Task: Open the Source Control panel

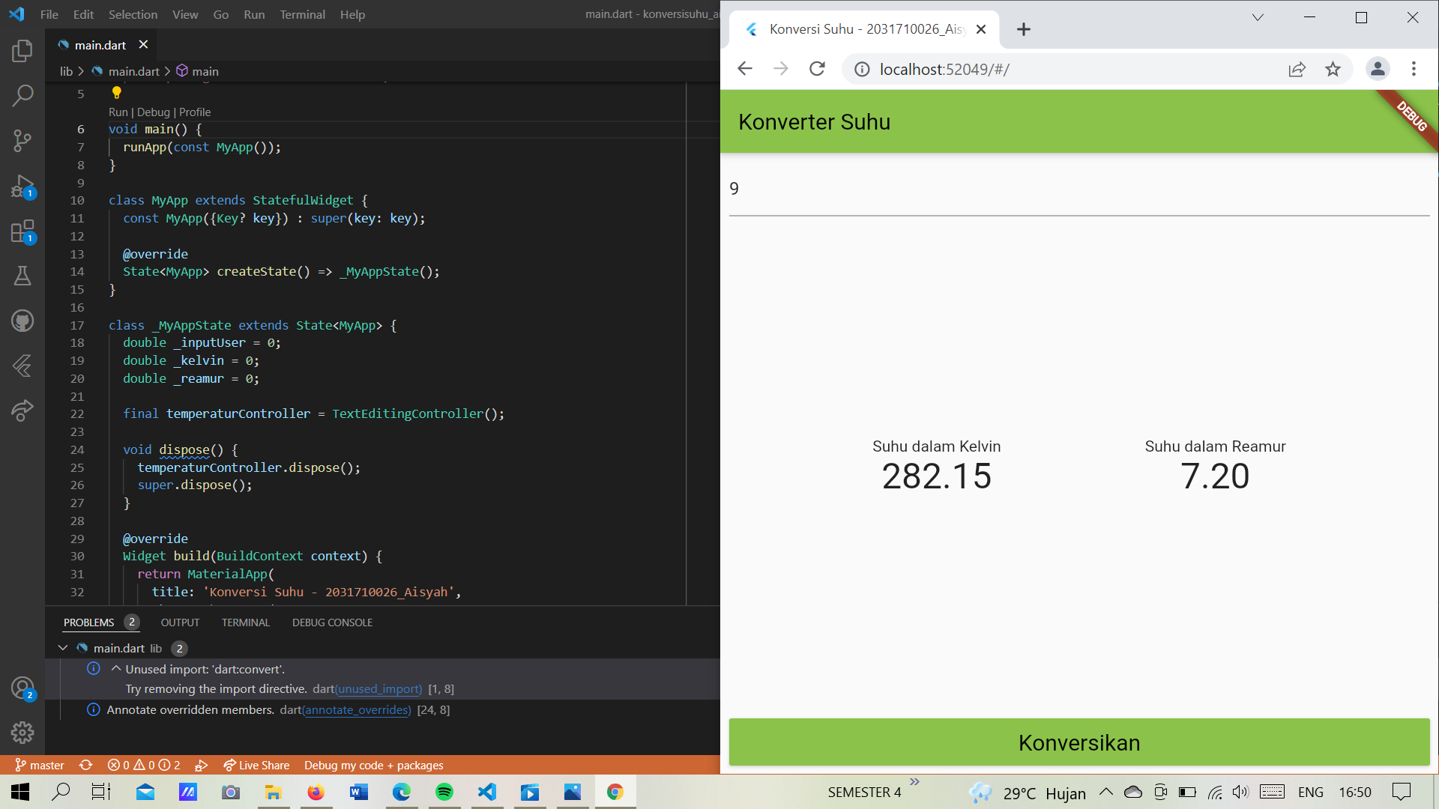Action: (x=22, y=141)
